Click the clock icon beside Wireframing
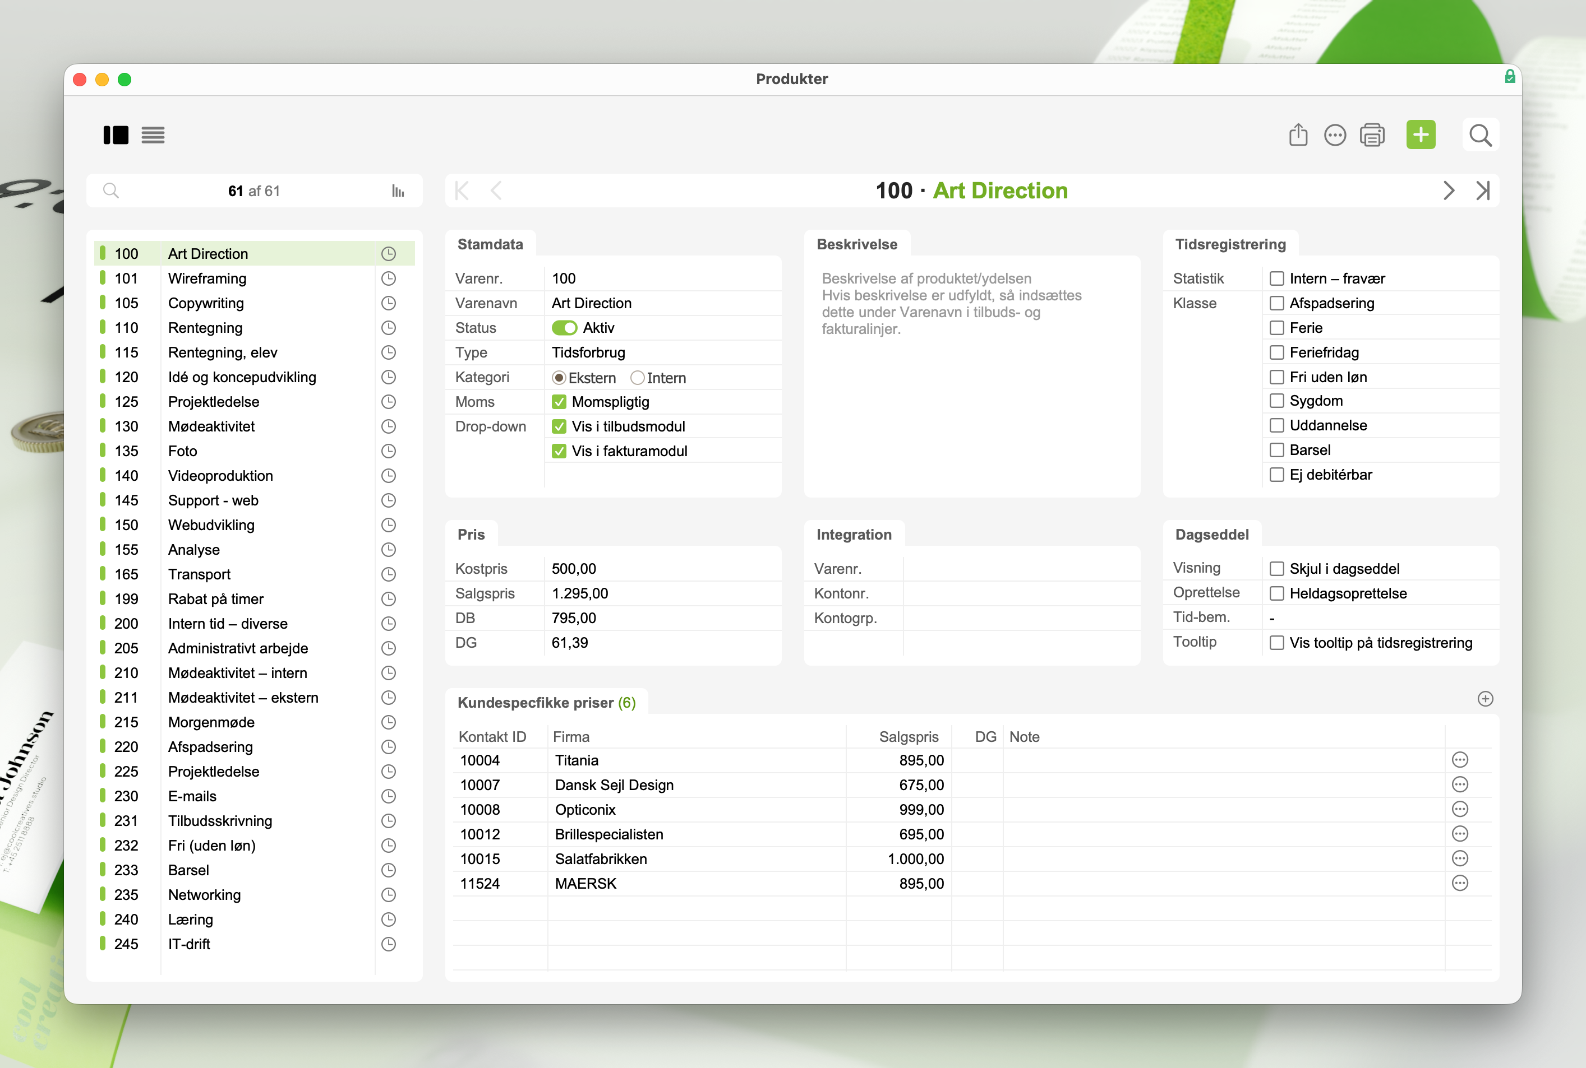The image size is (1586, 1068). (389, 278)
